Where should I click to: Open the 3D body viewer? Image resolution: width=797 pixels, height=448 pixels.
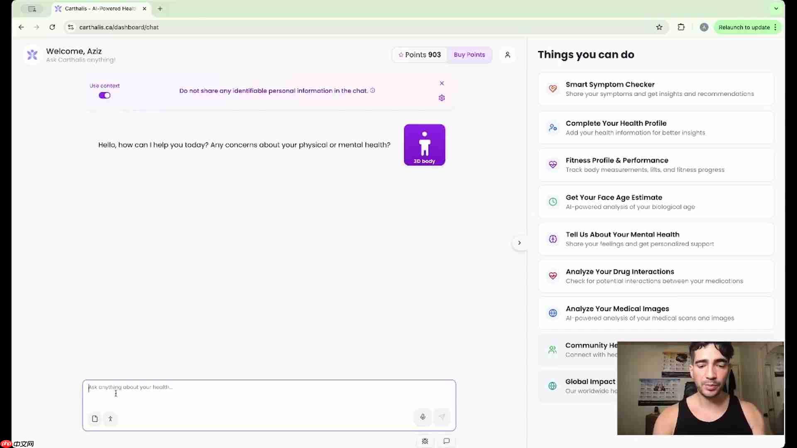[424, 145]
